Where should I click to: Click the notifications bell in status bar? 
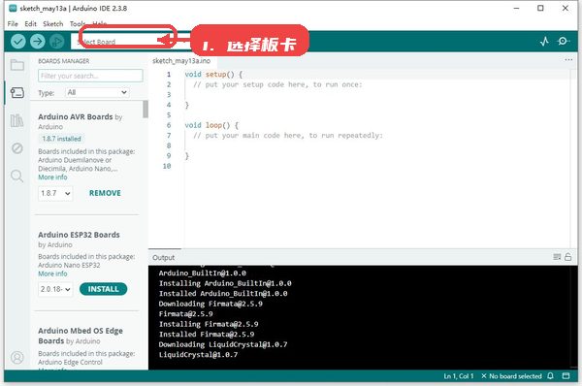click(x=550, y=376)
